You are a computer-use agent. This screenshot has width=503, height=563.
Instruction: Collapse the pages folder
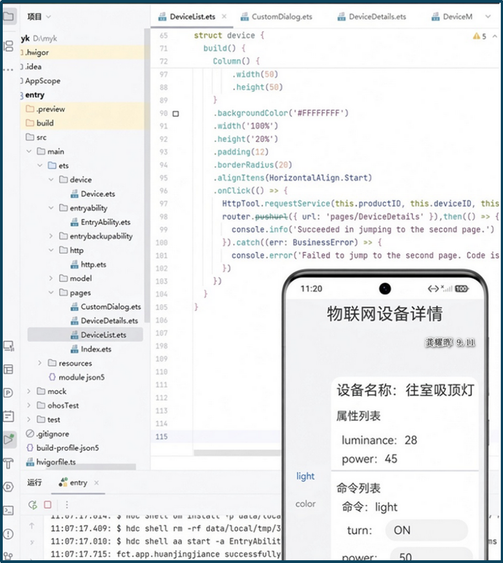(x=51, y=293)
